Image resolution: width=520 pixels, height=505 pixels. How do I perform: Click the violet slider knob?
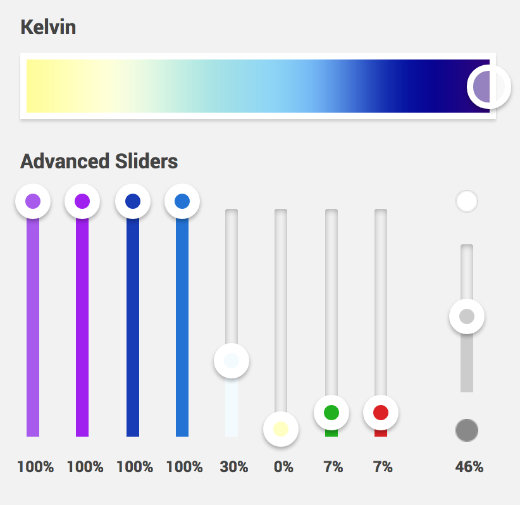(x=82, y=201)
